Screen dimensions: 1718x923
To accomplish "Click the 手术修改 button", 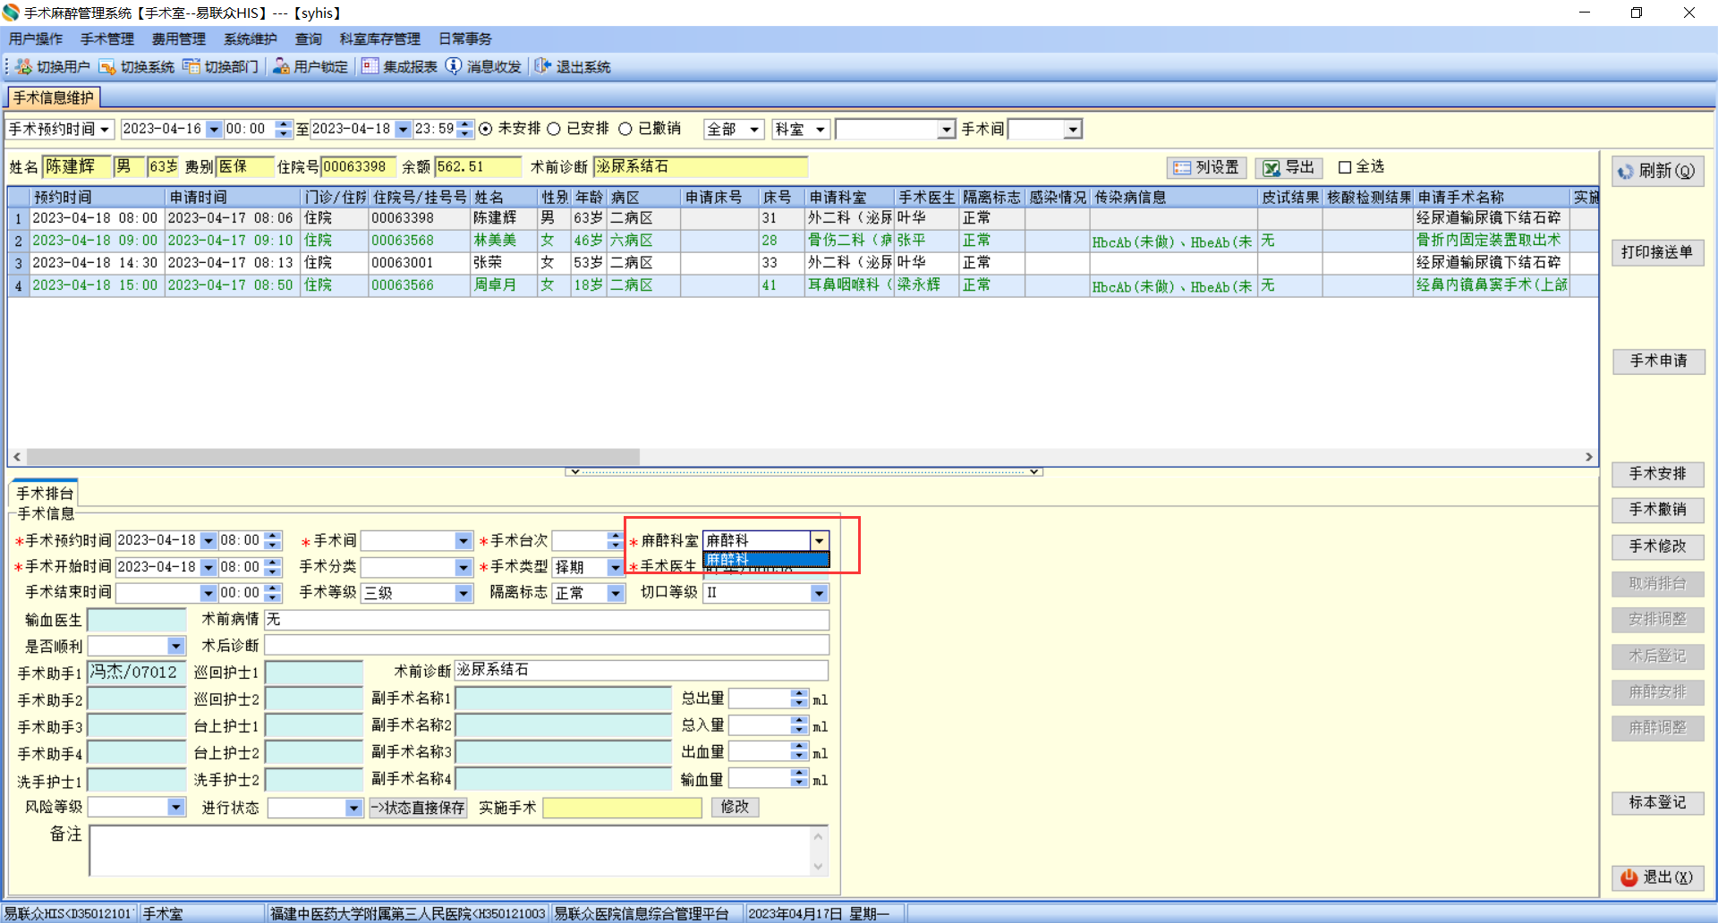I will 1657,546.
